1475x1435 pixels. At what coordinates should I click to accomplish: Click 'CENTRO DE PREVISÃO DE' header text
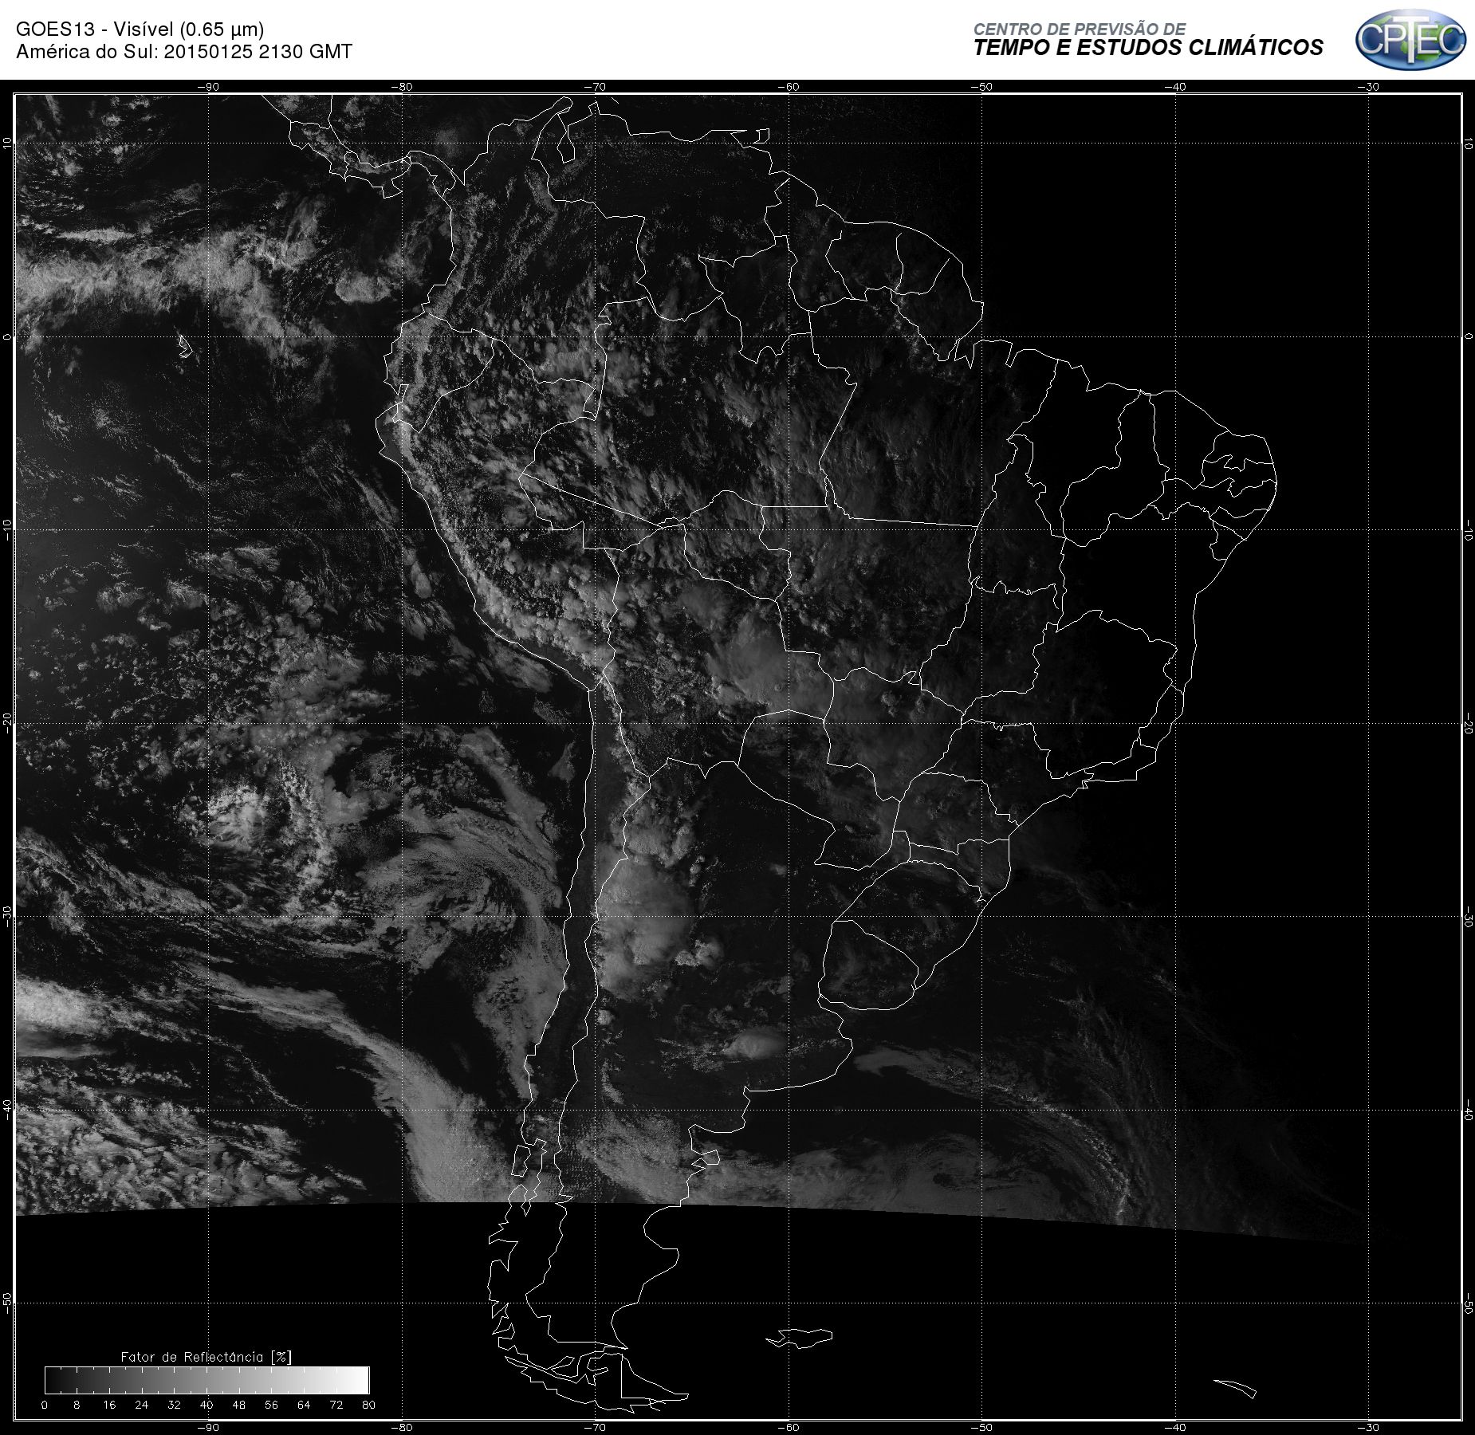pyautogui.click(x=1080, y=29)
